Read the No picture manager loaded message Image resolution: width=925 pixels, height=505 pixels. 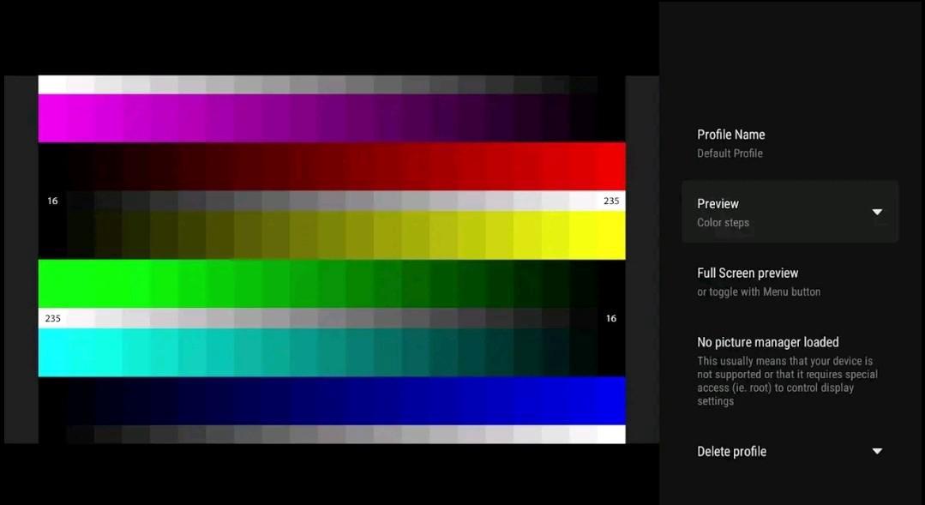coord(768,341)
